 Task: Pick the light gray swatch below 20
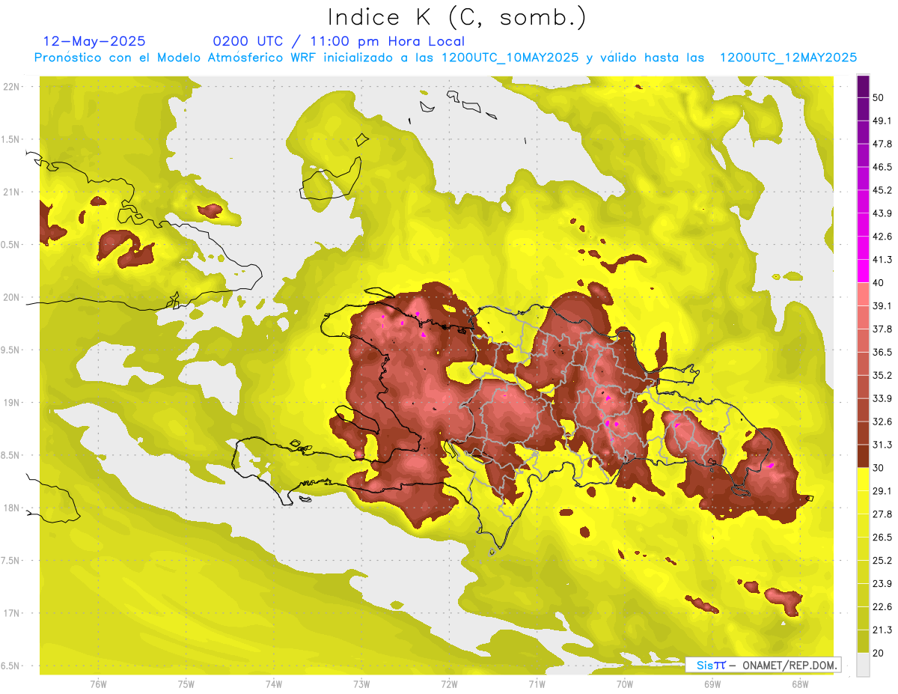coord(863,664)
